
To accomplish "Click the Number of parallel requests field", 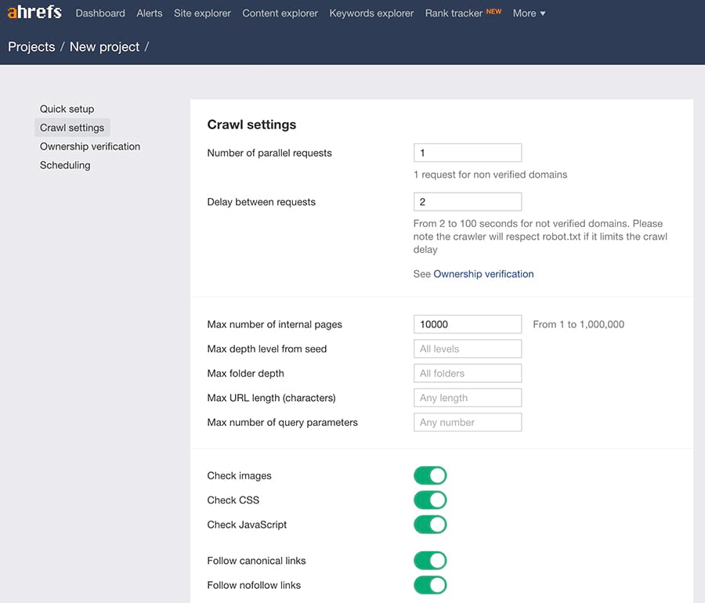I will [x=467, y=152].
